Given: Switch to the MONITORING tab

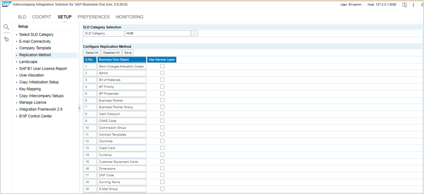Looking at the screenshot, I should 129,17.
